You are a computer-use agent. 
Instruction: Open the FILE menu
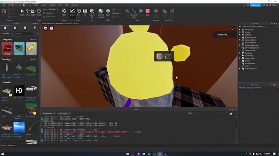coord(3,5)
